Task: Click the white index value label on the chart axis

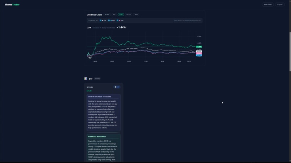Action: [199, 51]
